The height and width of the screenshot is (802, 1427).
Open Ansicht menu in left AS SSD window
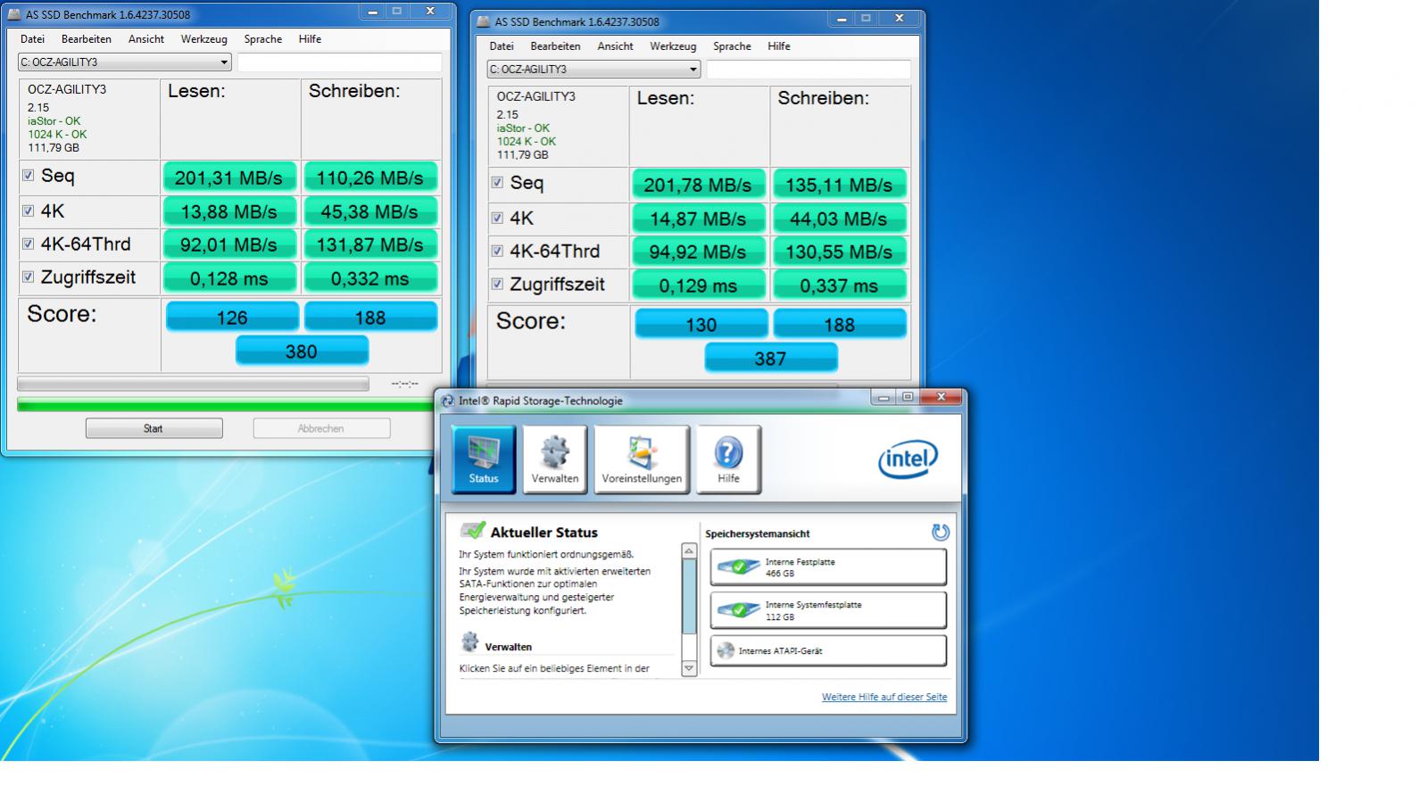tap(146, 39)
